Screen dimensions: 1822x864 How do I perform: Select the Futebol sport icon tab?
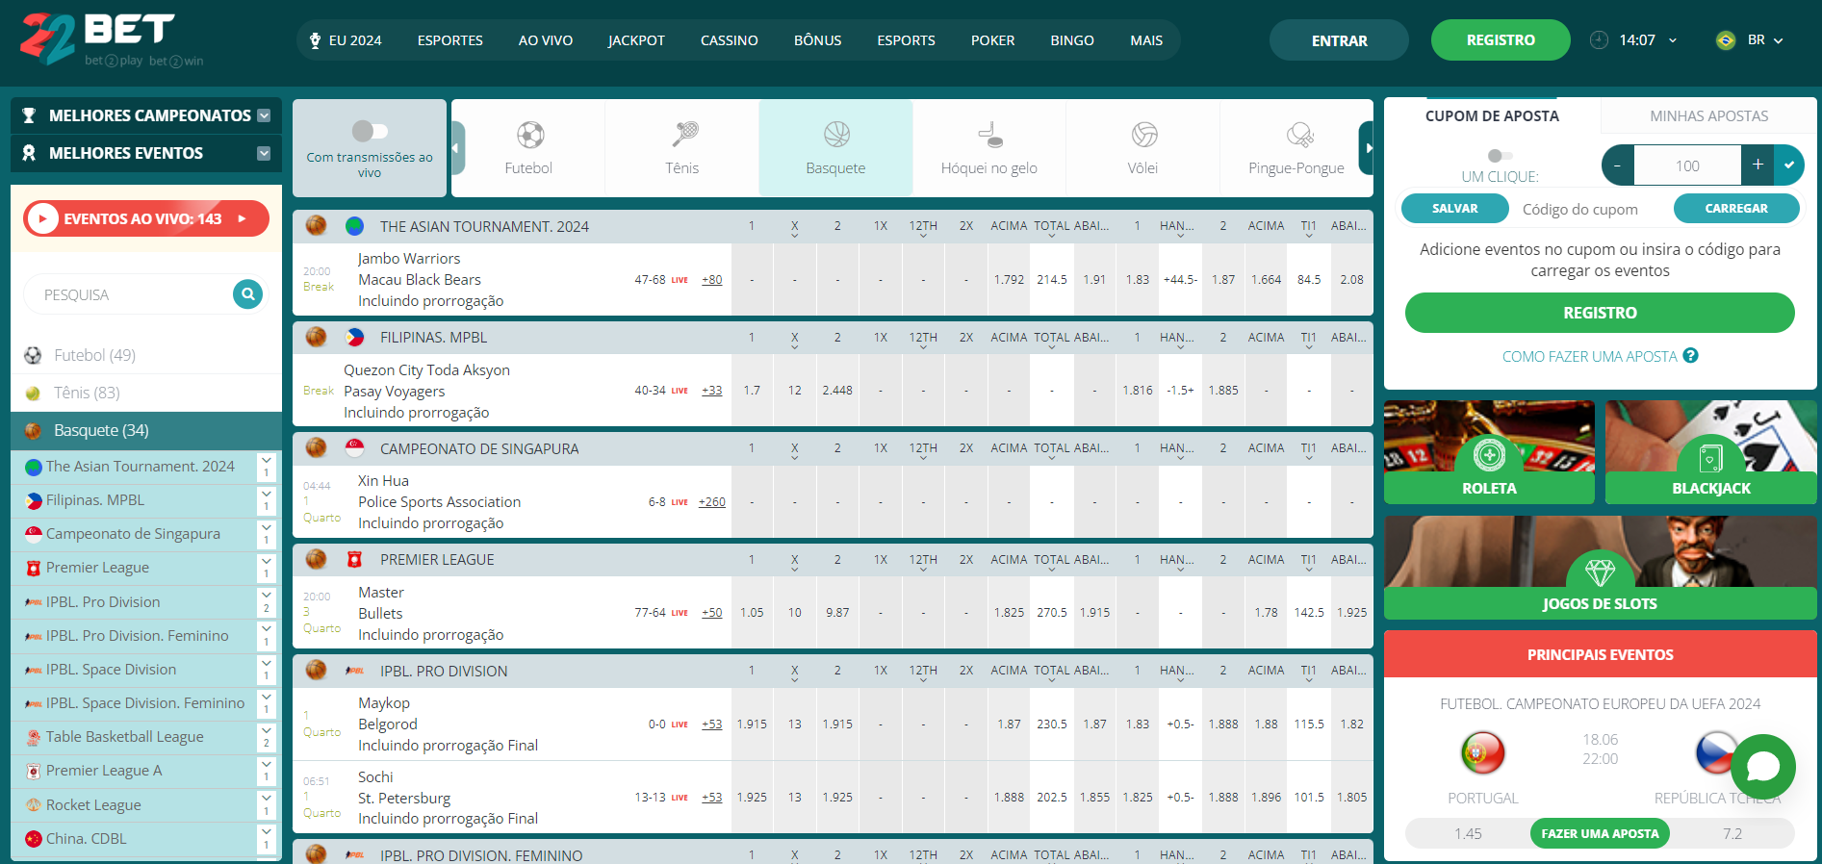[x=529, y=135]
